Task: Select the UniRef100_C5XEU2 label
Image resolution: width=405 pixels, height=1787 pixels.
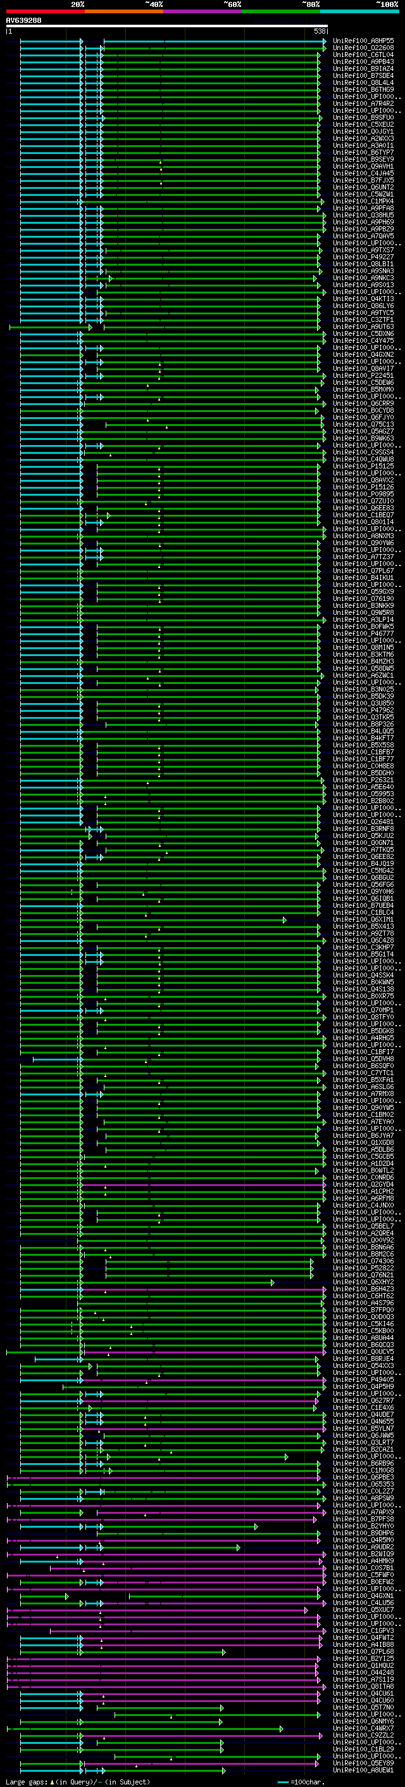Action: click(x=363, y=125)
